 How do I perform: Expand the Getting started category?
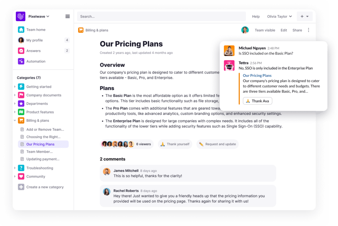[15, 87]
